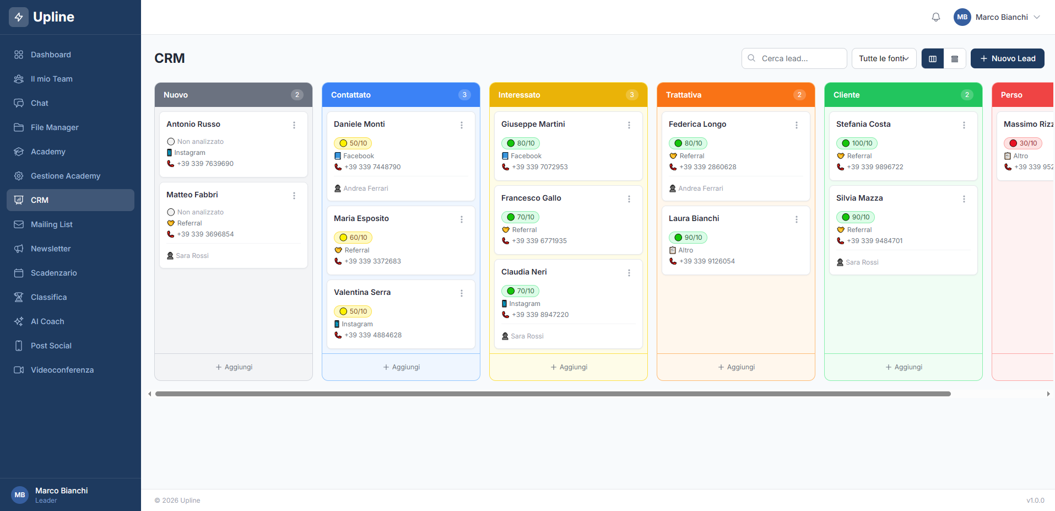Add a lead to the Contattato column
The width and height of the screenshot is (1055, 511).
click(401, 367)
